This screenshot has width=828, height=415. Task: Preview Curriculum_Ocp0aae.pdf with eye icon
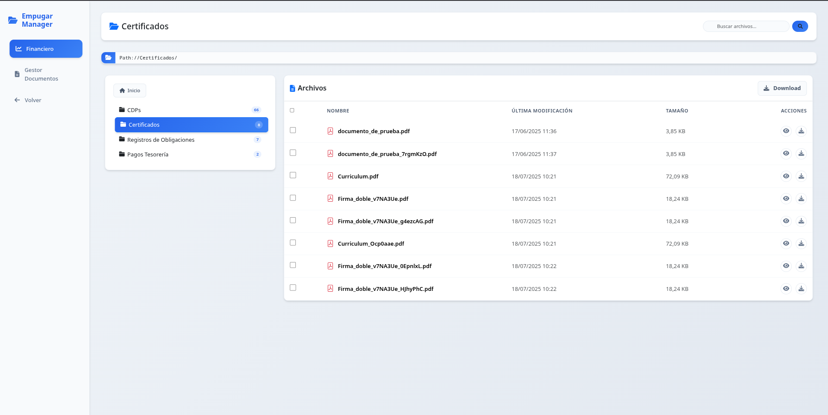(786, 243)
